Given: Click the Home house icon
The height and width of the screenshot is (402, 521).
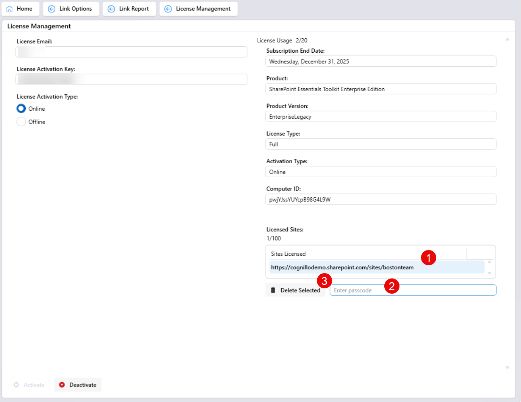Looking at the screenshot, I should (x=9, y=9).
